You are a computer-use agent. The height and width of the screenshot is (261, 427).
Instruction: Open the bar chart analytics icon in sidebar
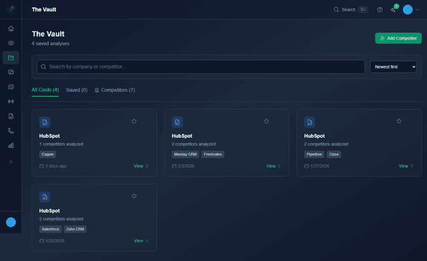pos(11,145)
